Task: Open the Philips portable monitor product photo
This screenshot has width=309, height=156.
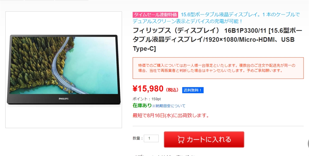Action: pos(64,70)
